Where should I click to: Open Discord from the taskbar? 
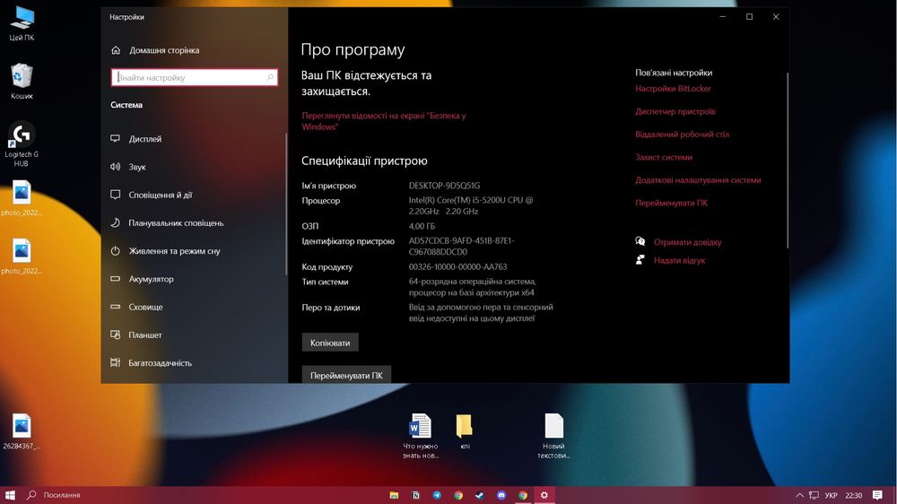pos(501,495)
